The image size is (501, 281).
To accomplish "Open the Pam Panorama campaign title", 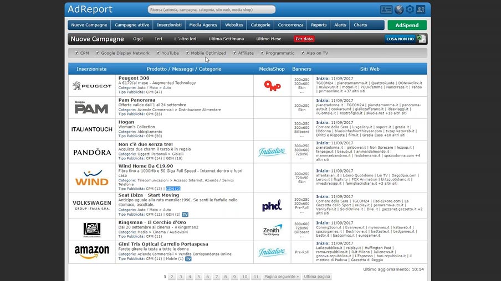I will (137, 100).
